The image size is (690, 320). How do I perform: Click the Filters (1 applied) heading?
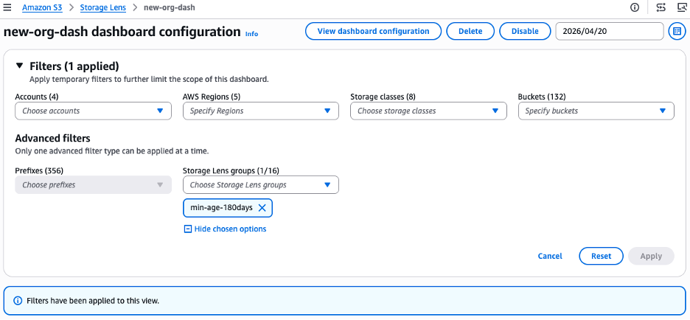[74, 66]
